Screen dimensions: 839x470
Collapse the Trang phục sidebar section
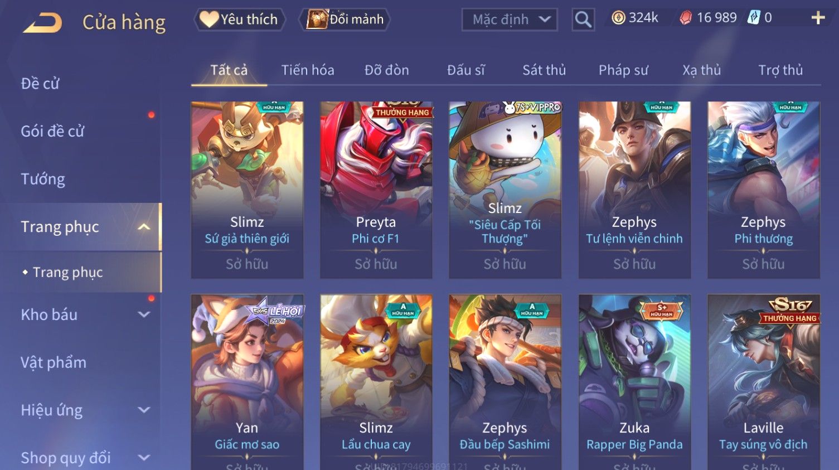(x=144, y=227)
